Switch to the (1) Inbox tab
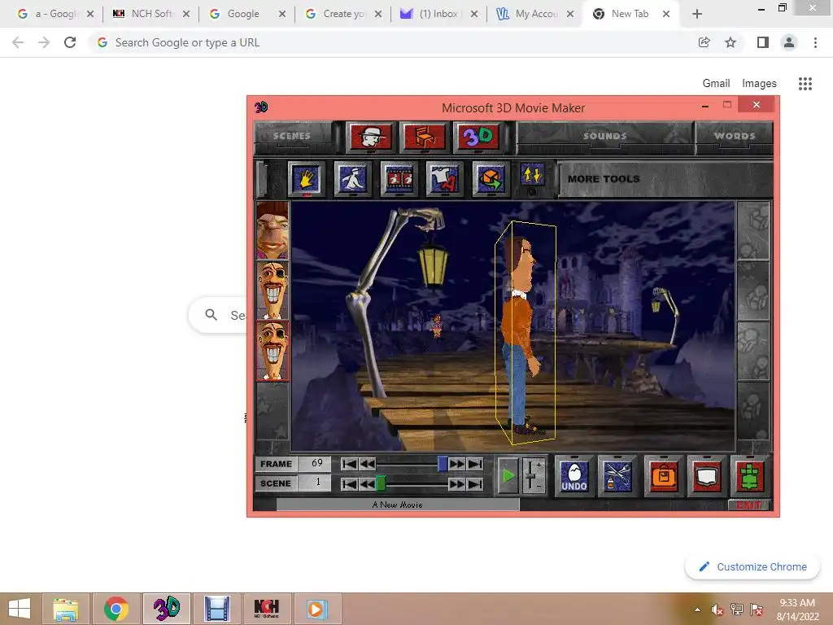Screen dimensions: 833x625 pos(438,14)
